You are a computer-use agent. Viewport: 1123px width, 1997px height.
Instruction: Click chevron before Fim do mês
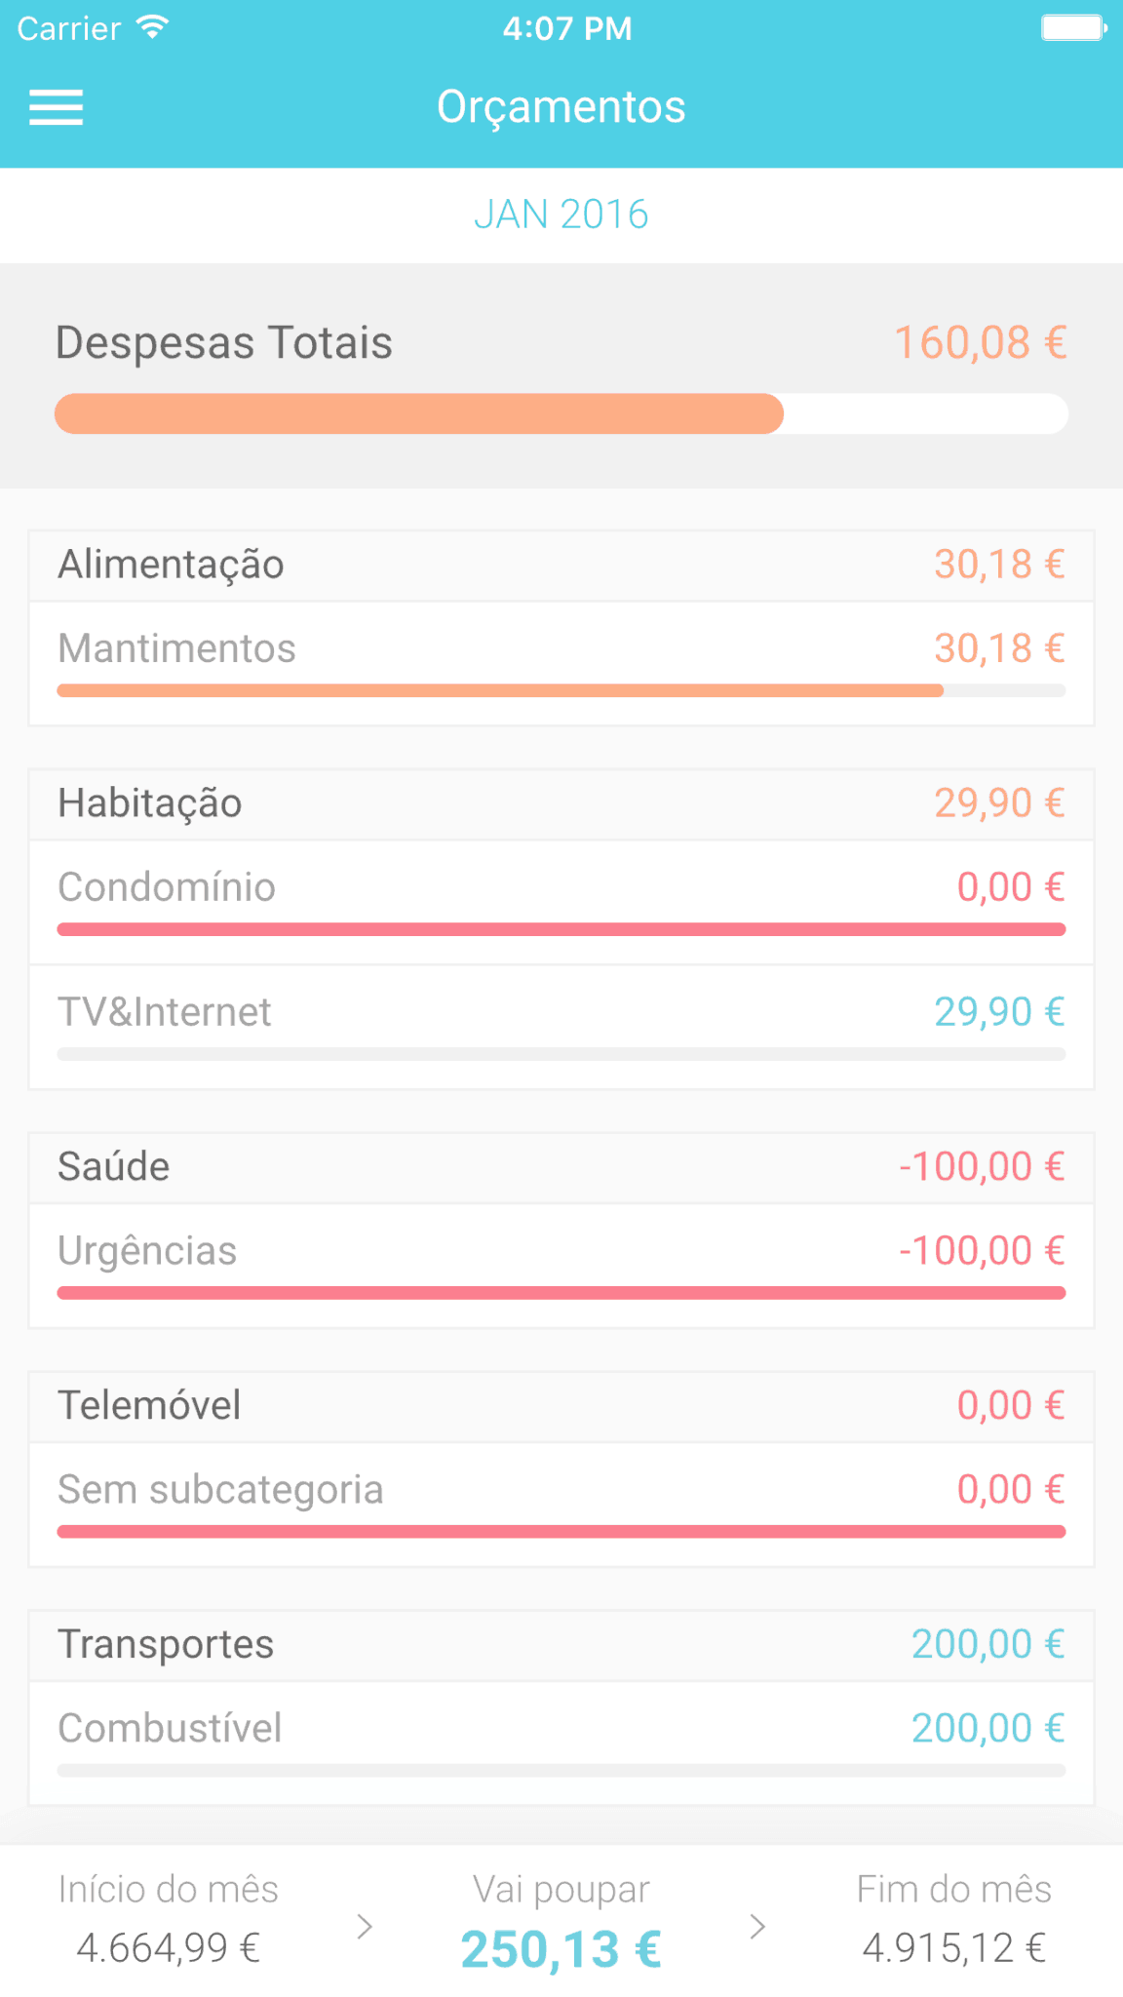click(x=757, y=1926)
